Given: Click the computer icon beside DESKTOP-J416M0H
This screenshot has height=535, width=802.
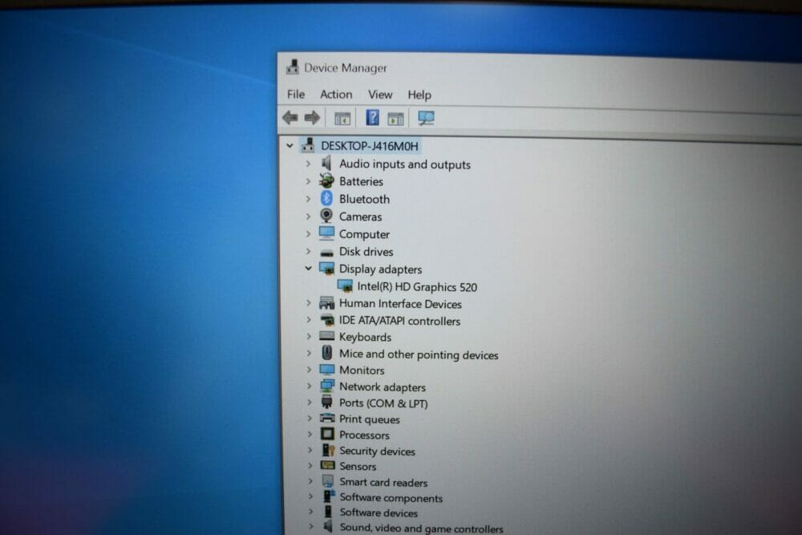Looking at the screenshot, I should 307,145.
